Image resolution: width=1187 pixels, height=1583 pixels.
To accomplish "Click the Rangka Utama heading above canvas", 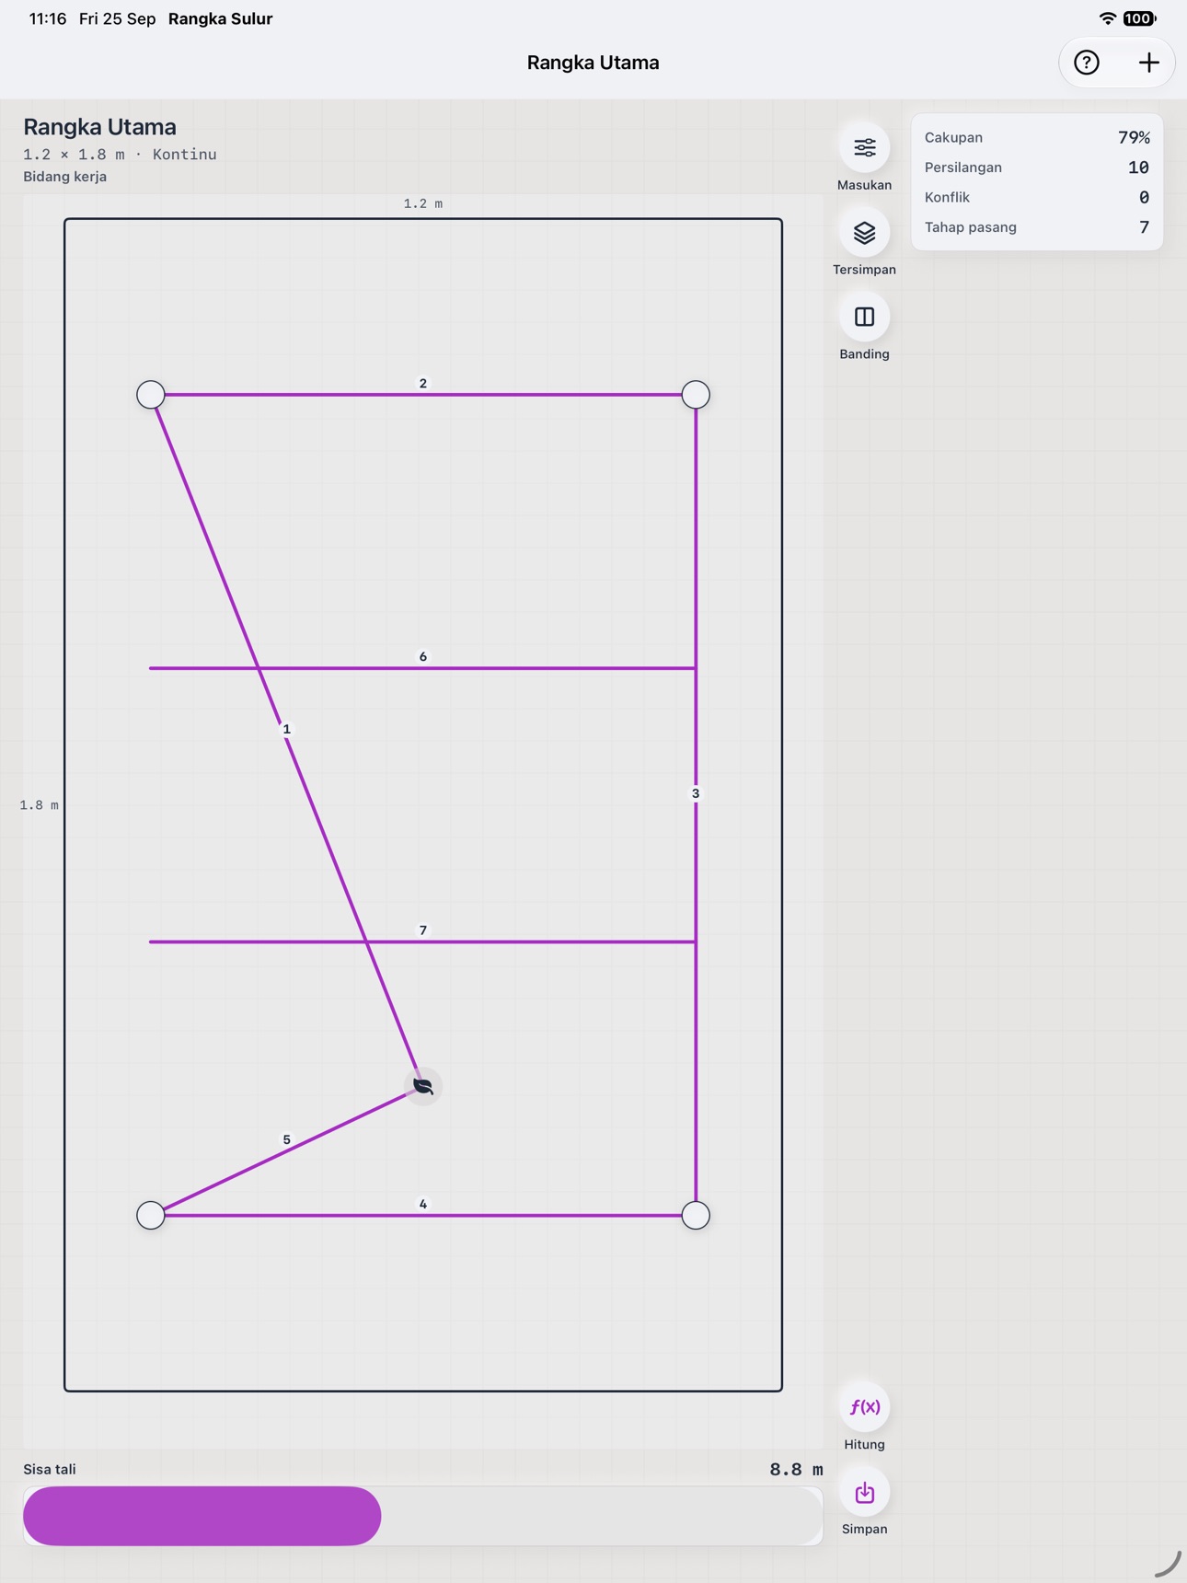I will [99, 127].
